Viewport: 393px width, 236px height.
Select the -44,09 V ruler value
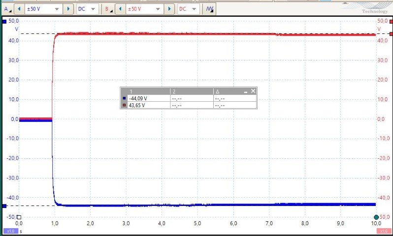point(138,99)
